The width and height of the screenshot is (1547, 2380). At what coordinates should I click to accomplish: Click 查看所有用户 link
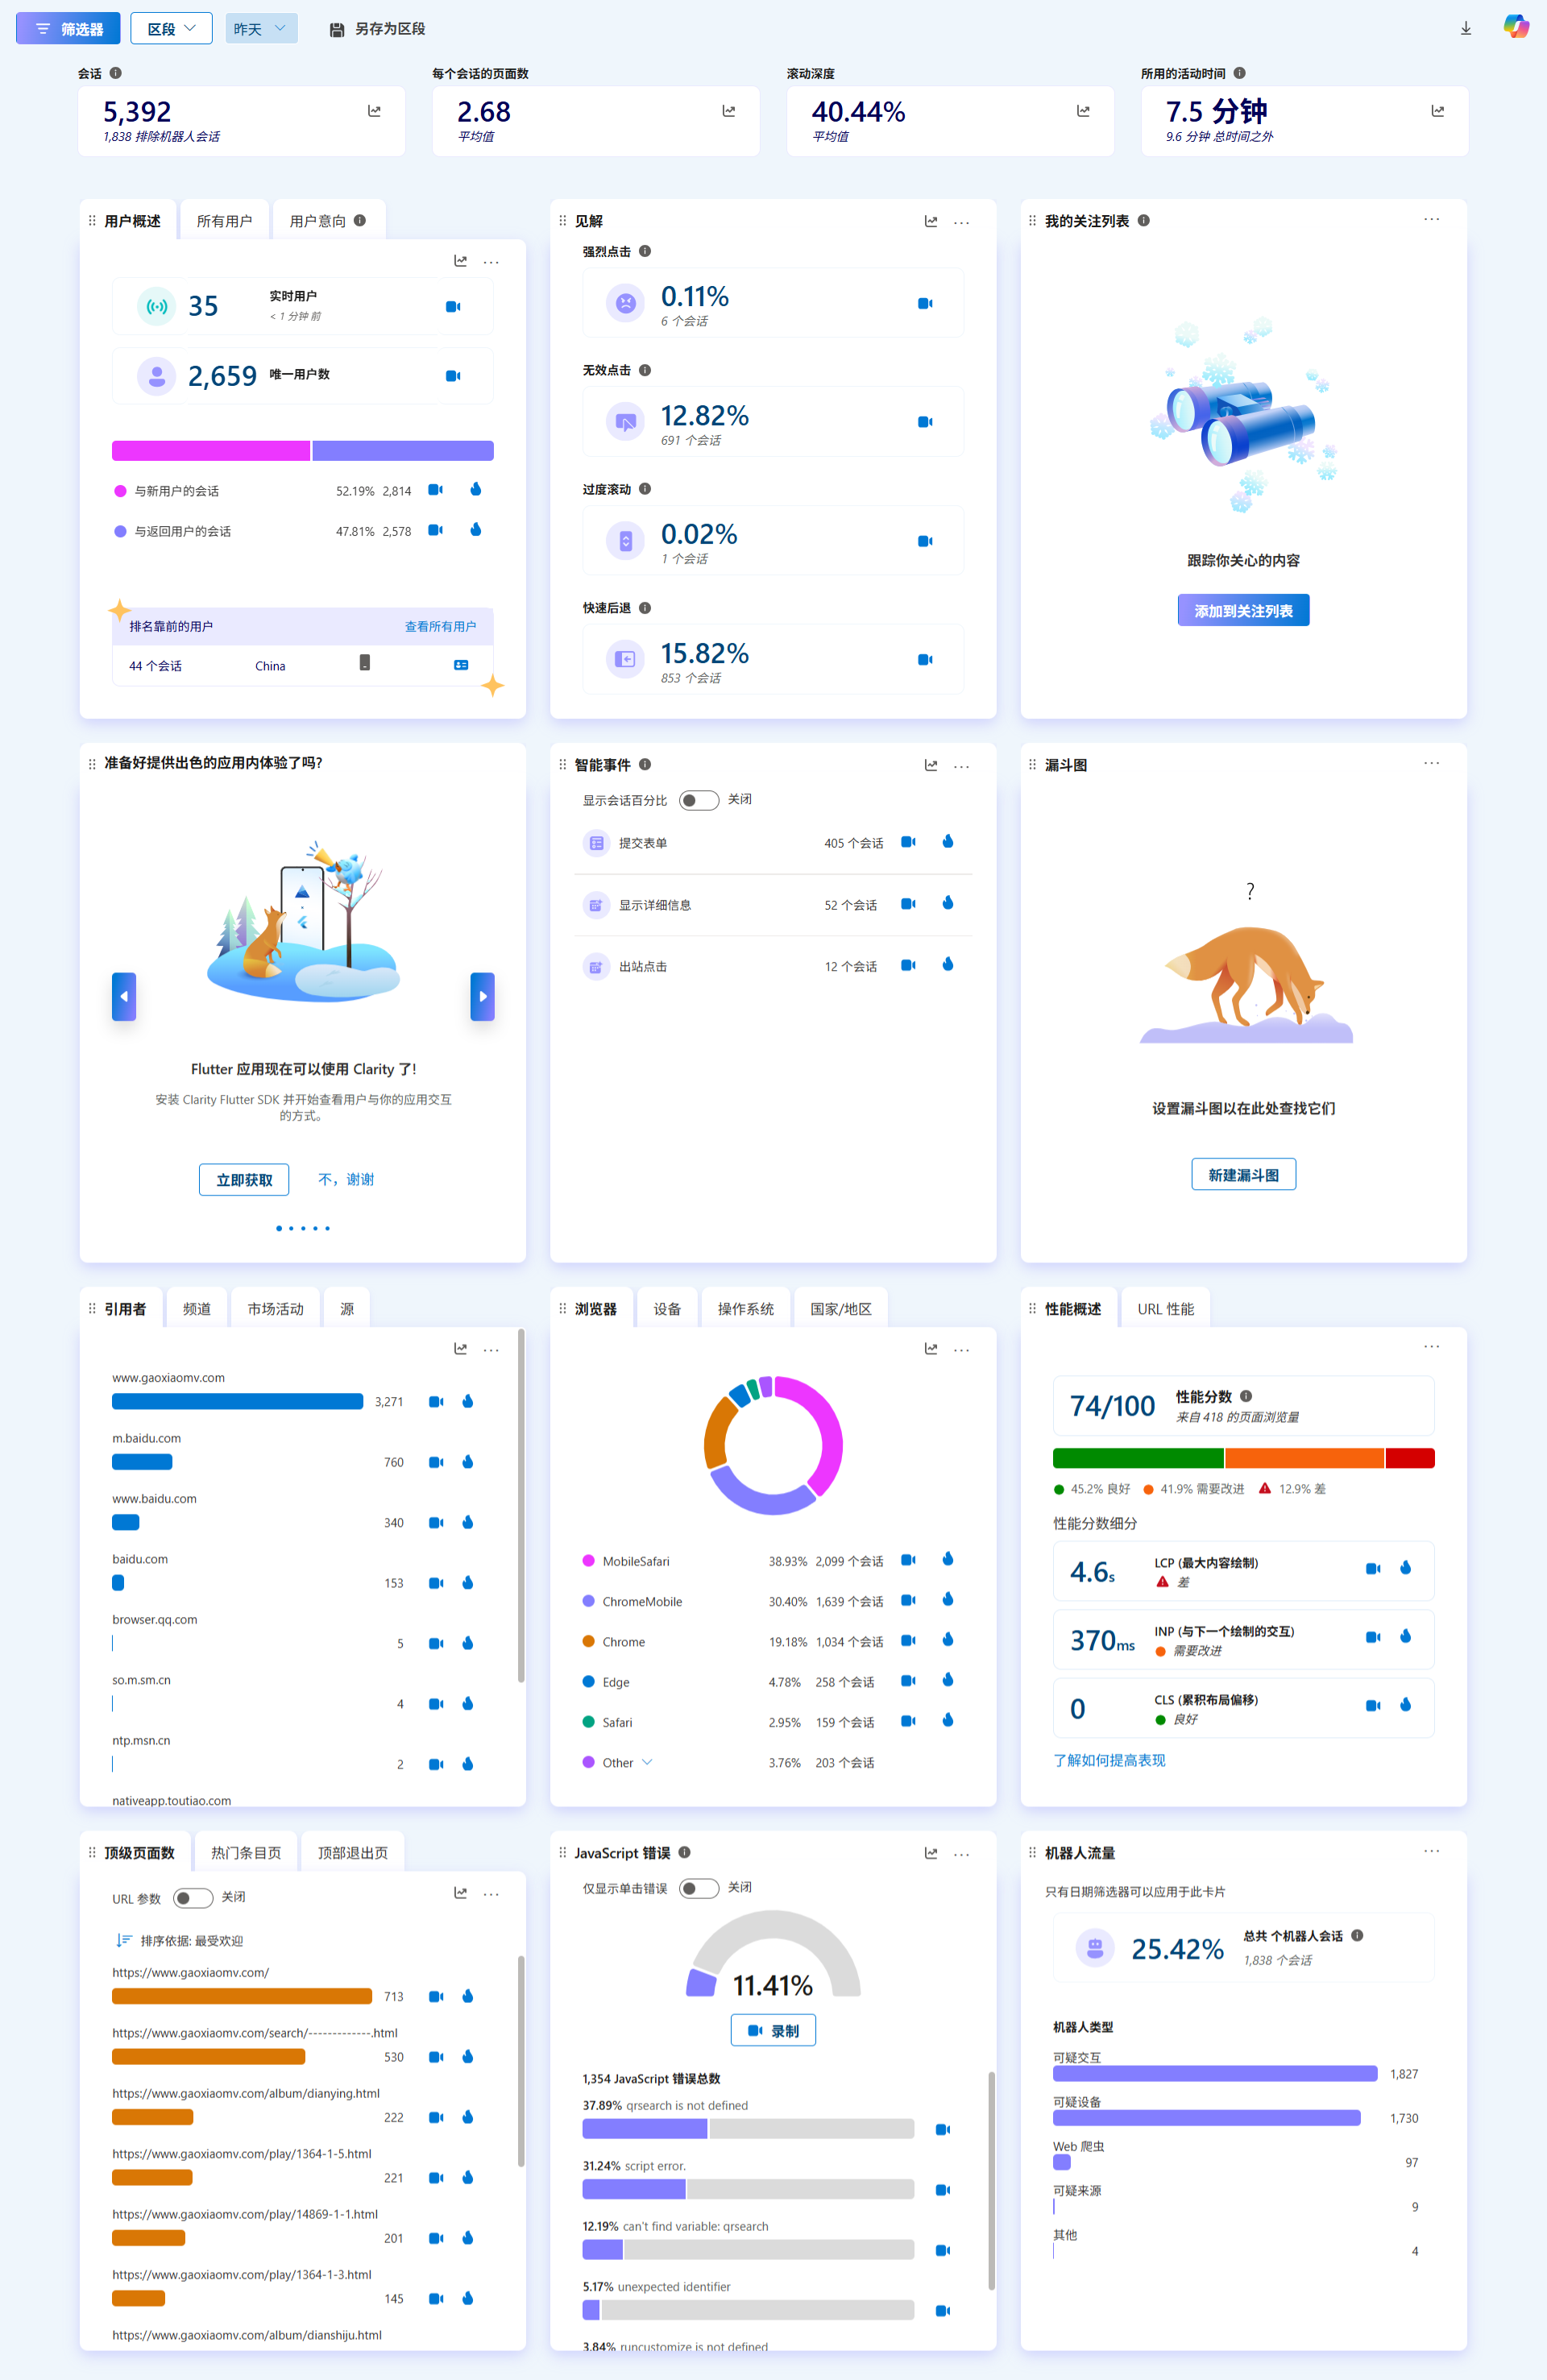440,627
